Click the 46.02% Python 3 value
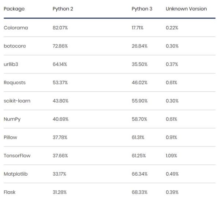Viewport: 218px width, 199px height. pyautogui.click(x=140, y=83)
